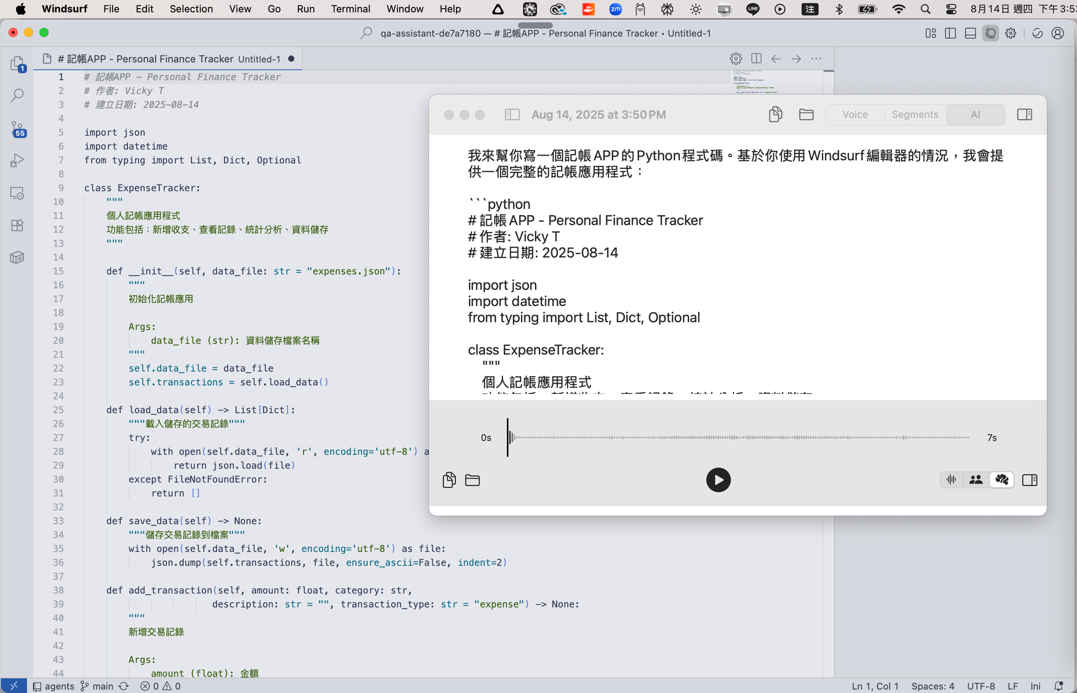Open the Explorer view in activity bar

click(x=17, y=64)
